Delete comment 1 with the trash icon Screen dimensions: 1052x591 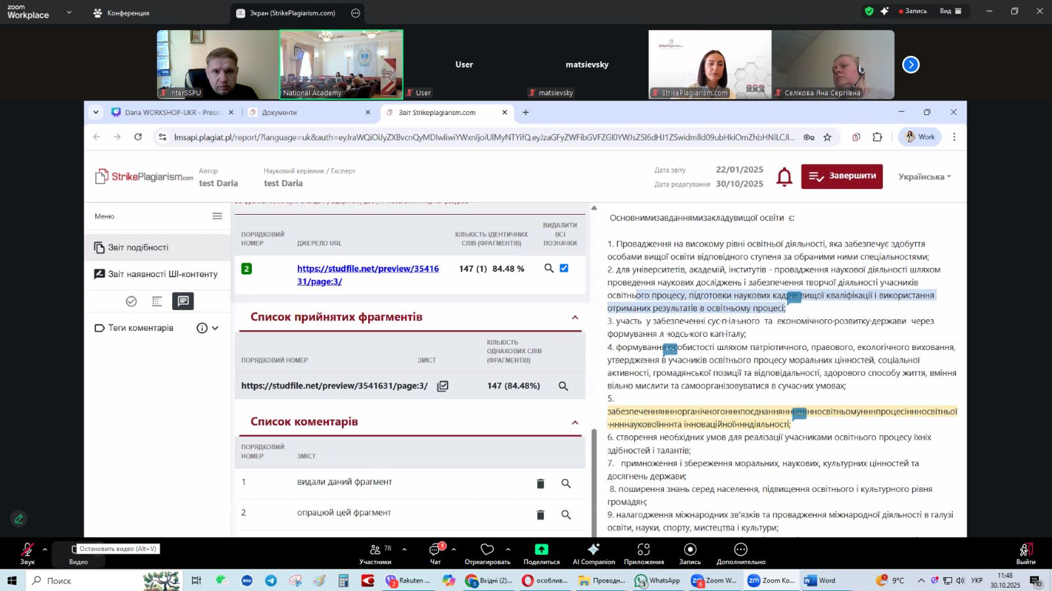click(540, 484)
